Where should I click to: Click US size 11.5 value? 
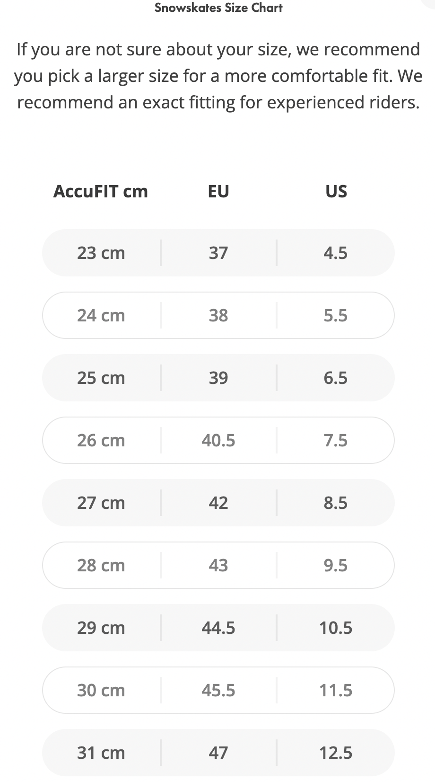(336, 690)
